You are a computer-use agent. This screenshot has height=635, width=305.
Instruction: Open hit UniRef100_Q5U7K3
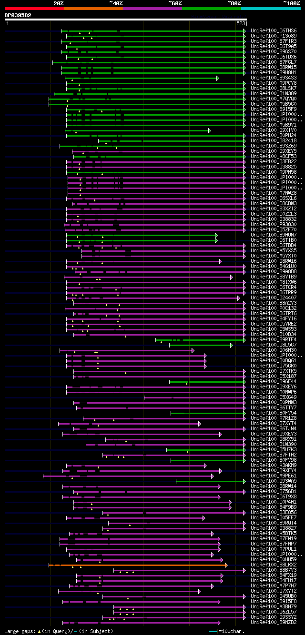274,449
